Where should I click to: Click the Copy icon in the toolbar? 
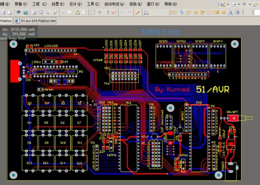point(70,13)
